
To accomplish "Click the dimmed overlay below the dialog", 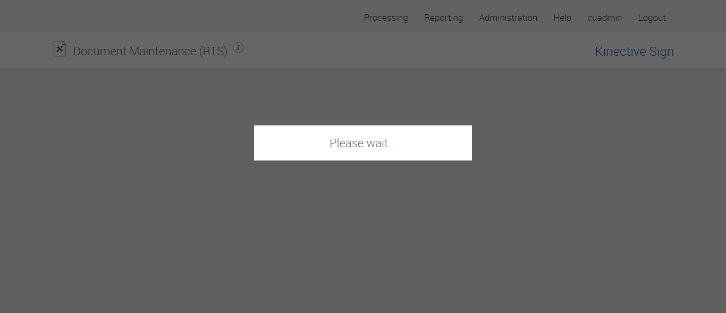I will pos(363,239).
